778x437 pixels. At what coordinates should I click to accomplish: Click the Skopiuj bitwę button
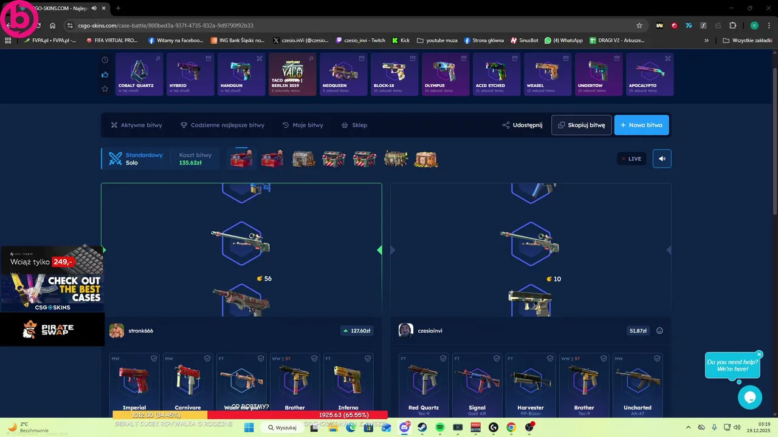tap(582, 125)
